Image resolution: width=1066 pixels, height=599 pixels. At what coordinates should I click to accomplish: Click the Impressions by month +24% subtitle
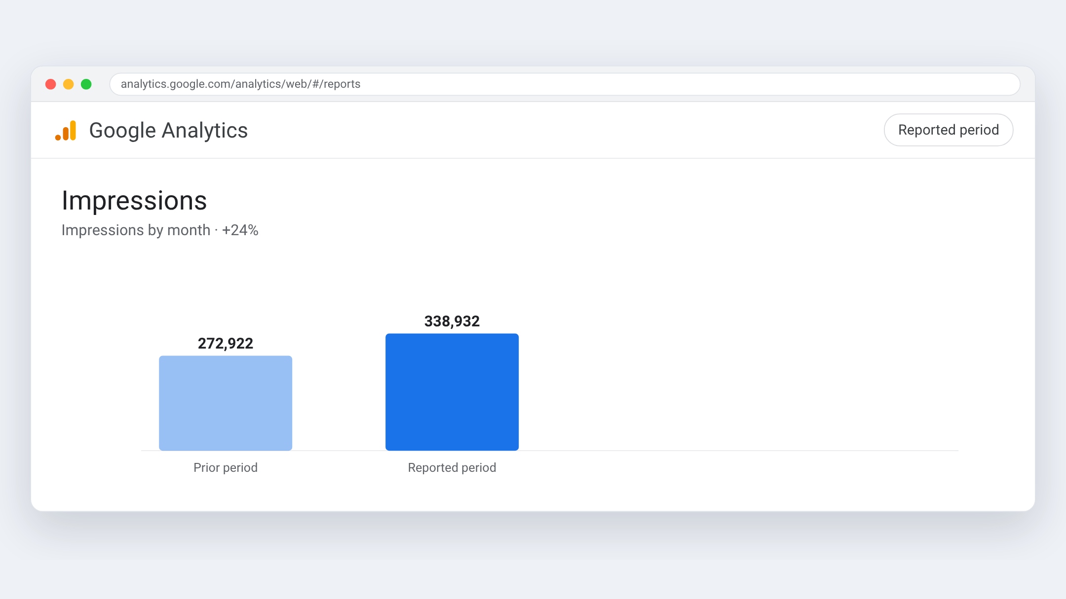[x=160, y=230]
